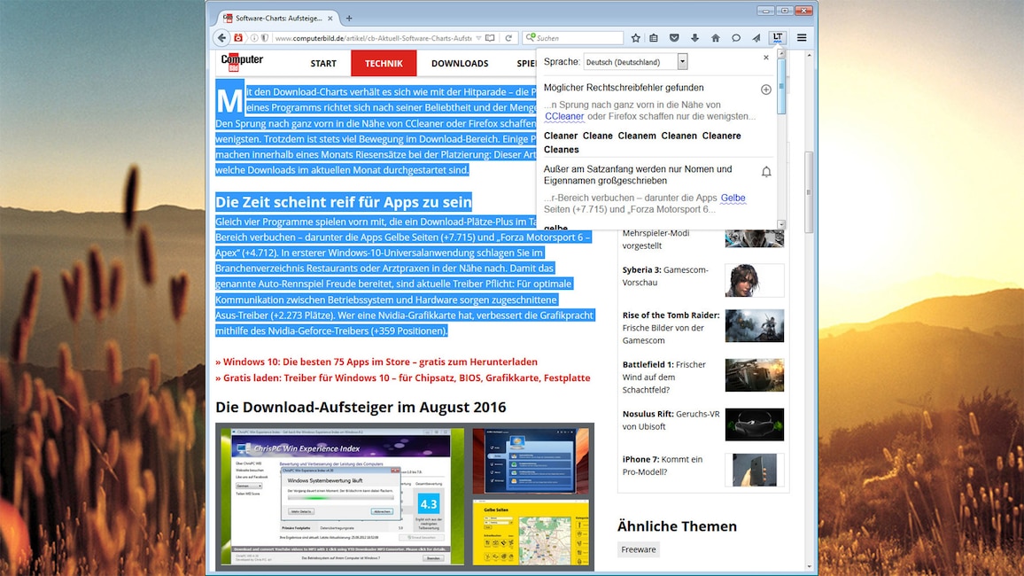This screenshot has height=576, width=1024.
Task: Add CCleaner to dictionary with plus icon
Action: (766, 90)
